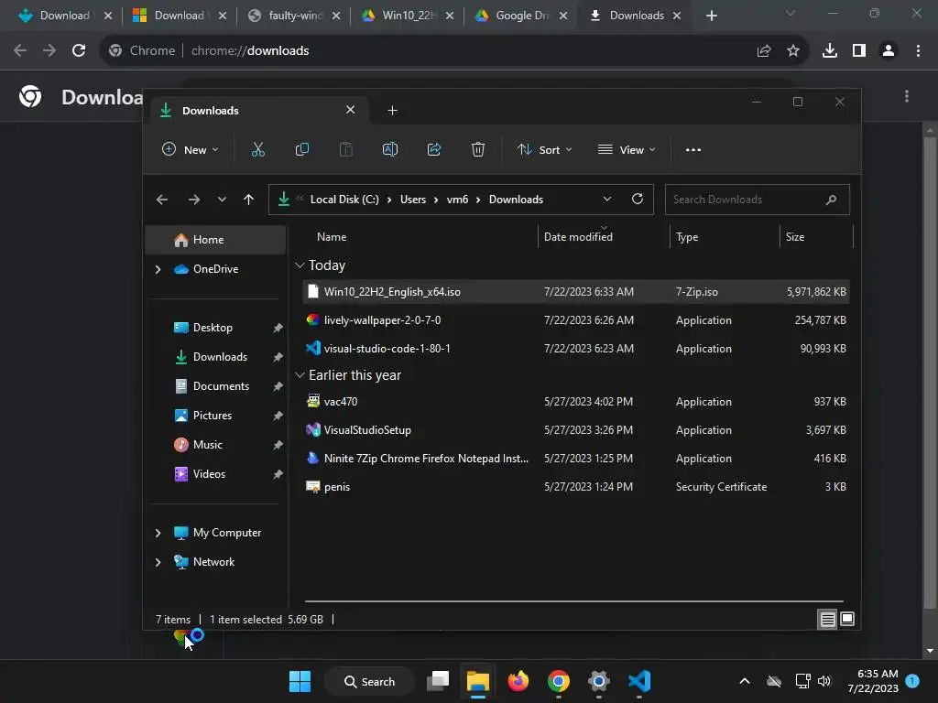Switch to the faulty-wind Chrome tab
This screenshot has height=703, width=938.
(x=294, y=16)
